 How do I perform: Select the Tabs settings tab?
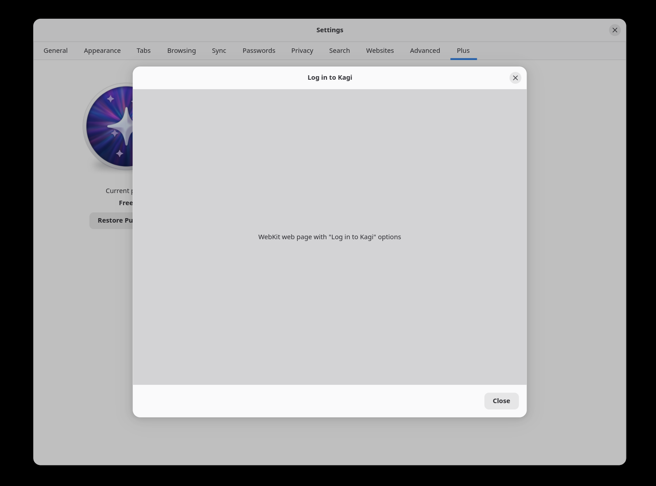(x=143, y=50)
